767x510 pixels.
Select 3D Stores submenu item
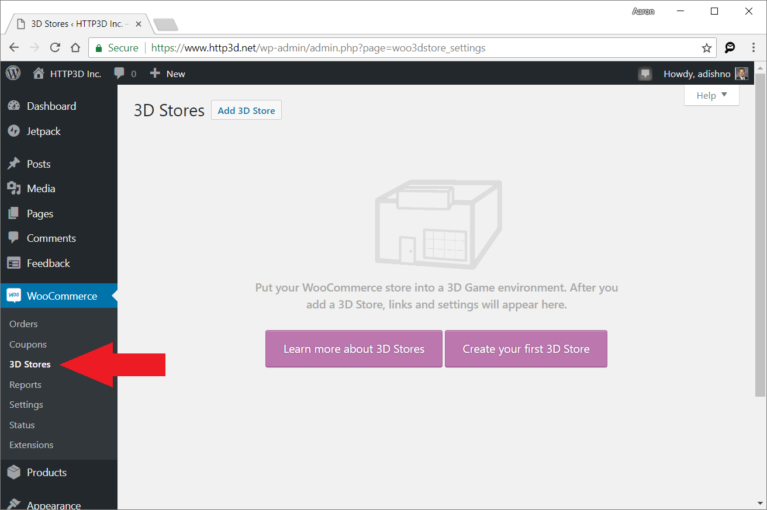30,365
